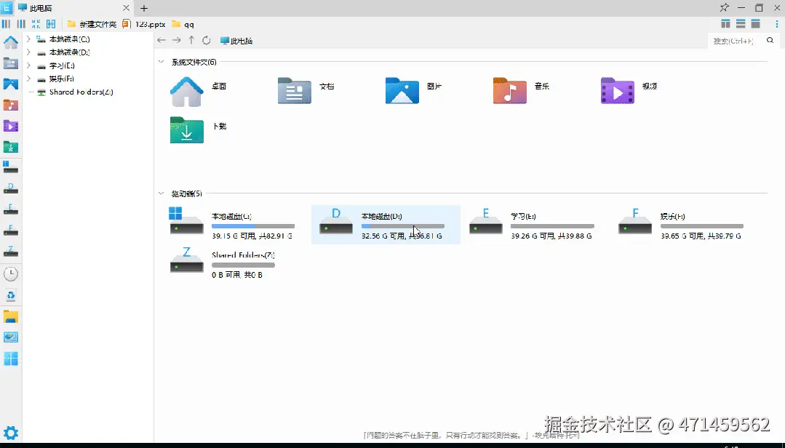Open the Windows logo icon in the sidebar
Viewport: 785px width, 448px height.
pos(10,359)
